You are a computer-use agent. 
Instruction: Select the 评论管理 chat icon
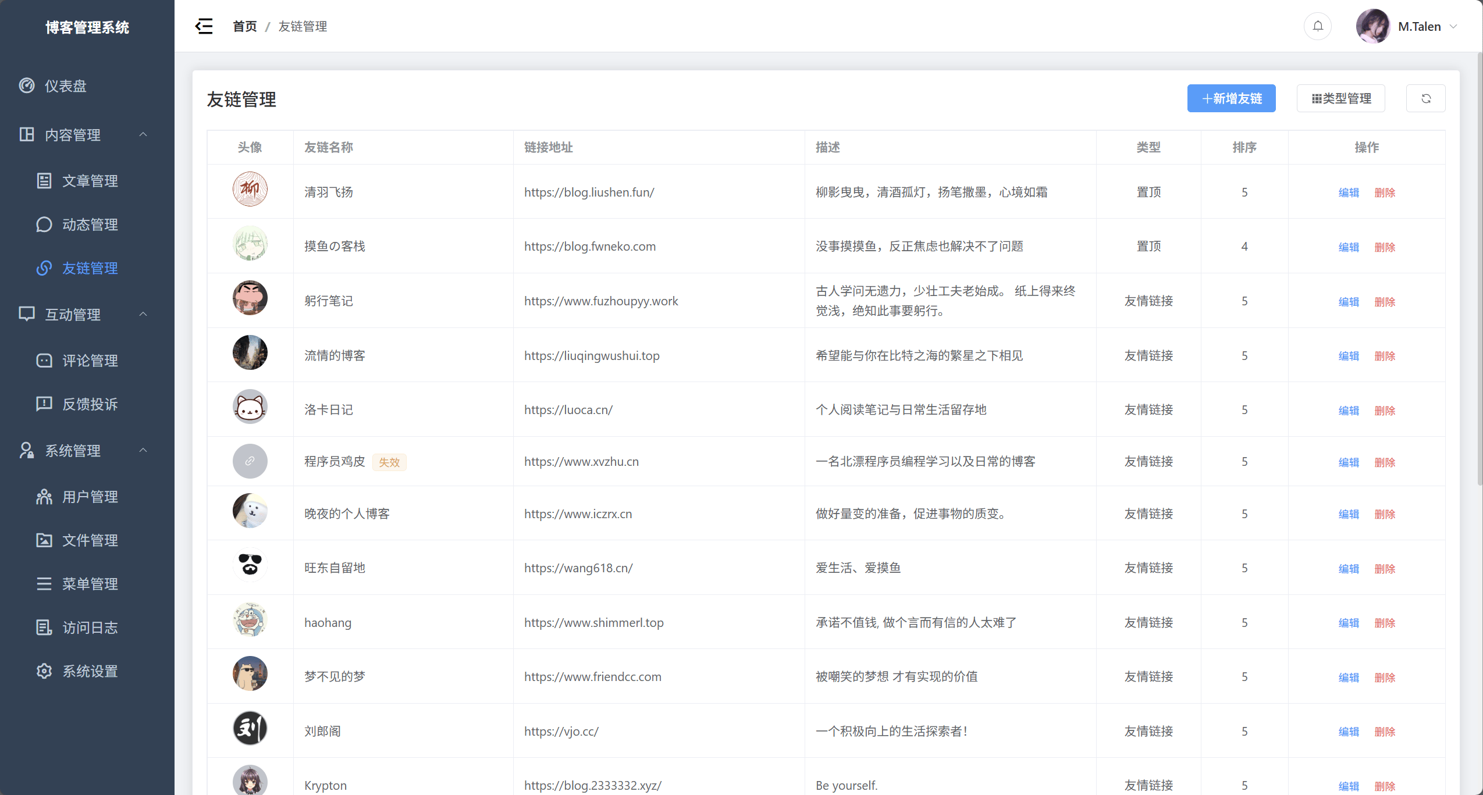point(44,361)
